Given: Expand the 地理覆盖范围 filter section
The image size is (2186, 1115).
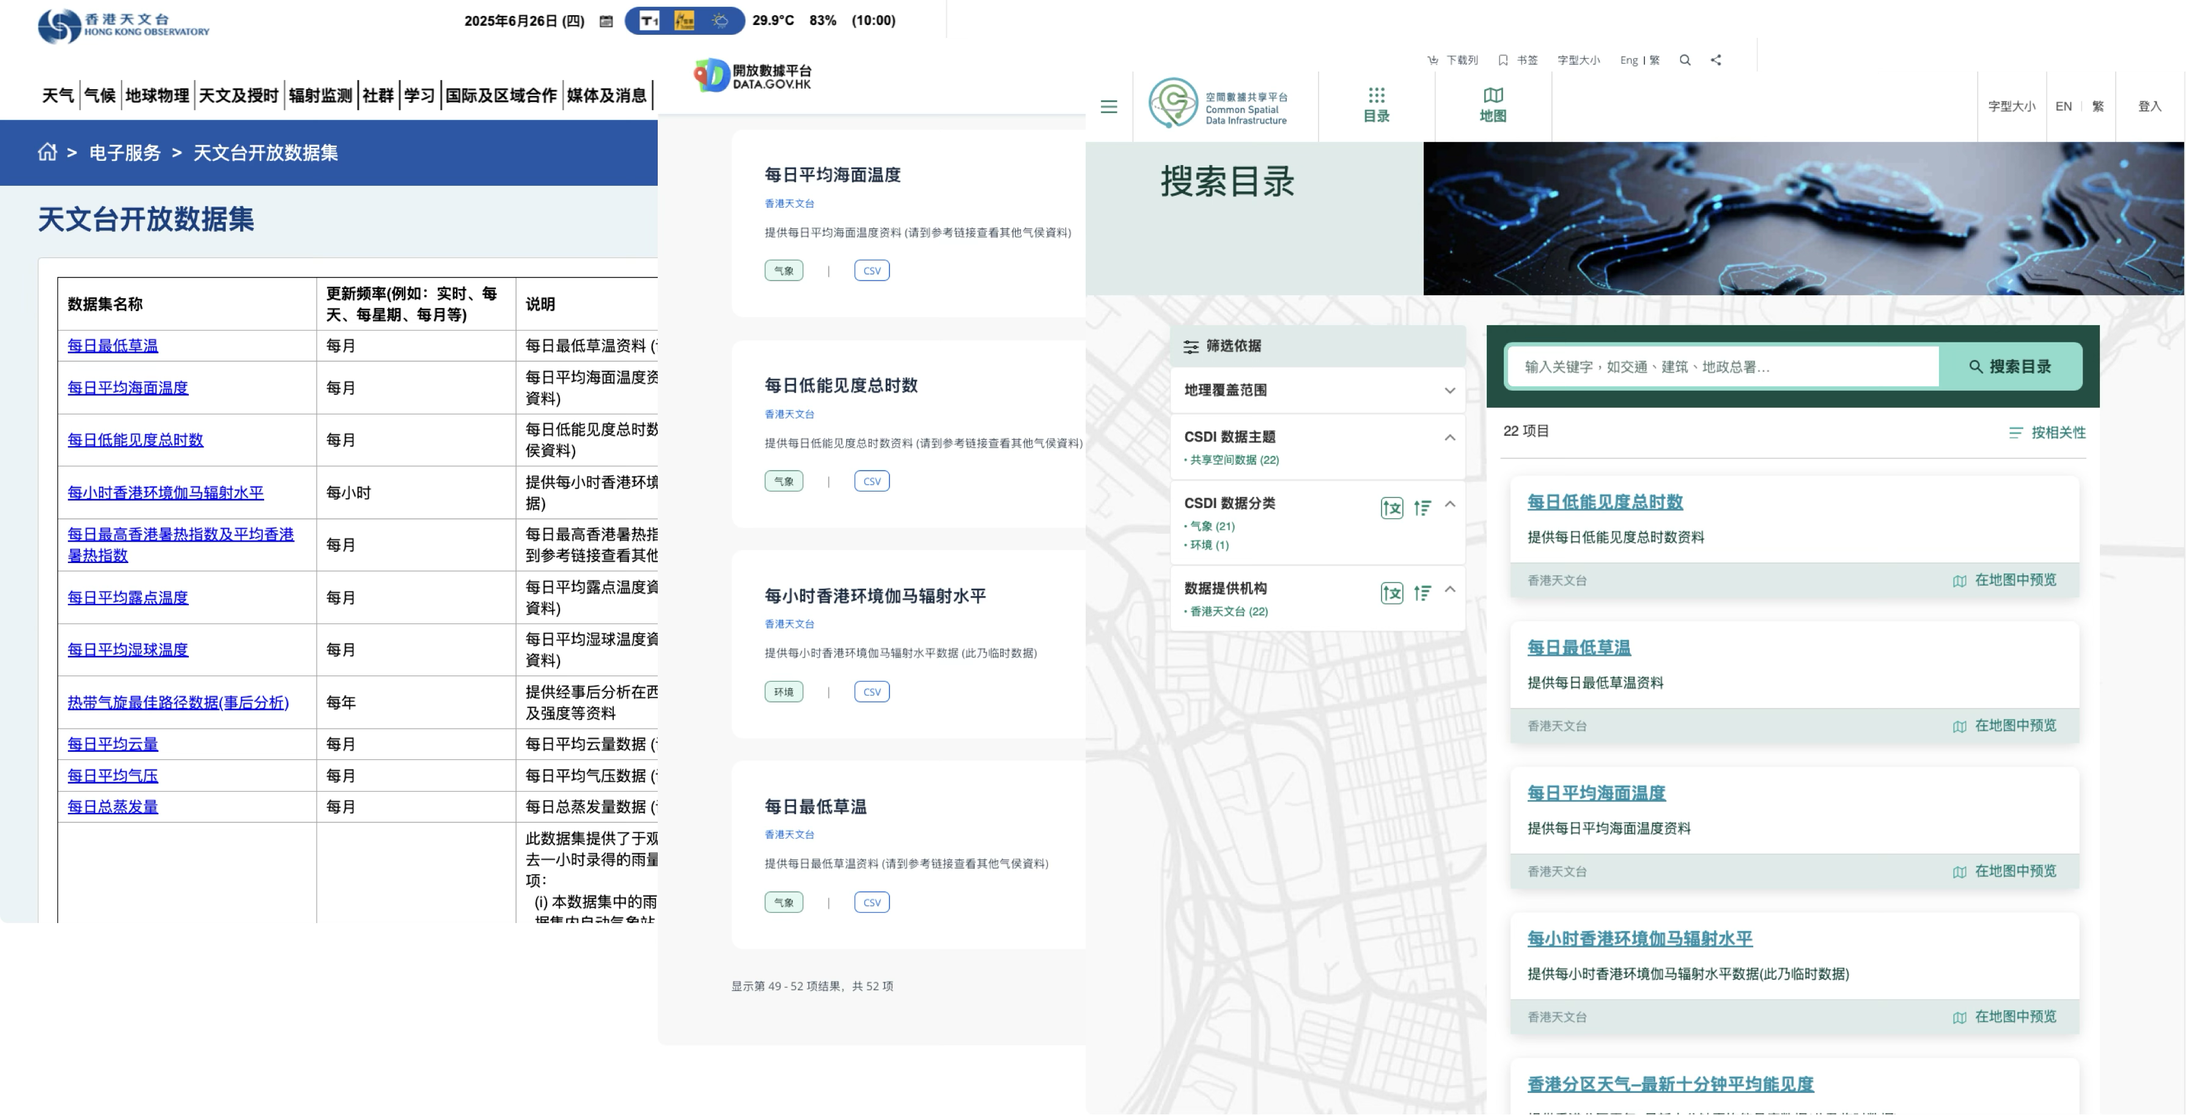Looking at the screenshot, I should 1449,391.
